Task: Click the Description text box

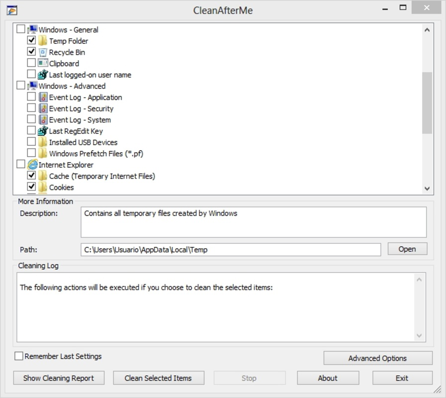Action: coord(254,222)
